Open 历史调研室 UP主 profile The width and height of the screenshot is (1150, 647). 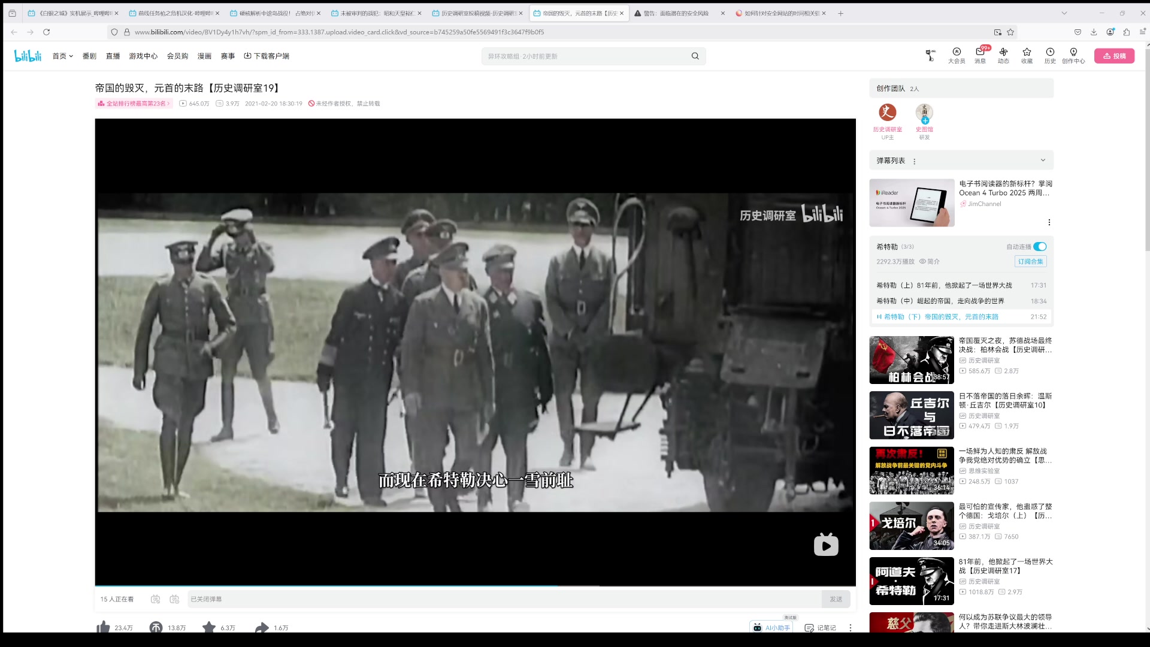[x=887, y=120]
